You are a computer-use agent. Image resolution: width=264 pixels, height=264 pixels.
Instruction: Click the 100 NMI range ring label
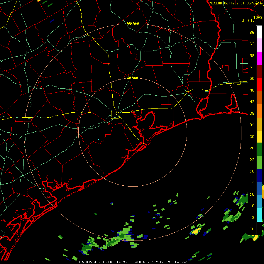(x=133, y=23)
